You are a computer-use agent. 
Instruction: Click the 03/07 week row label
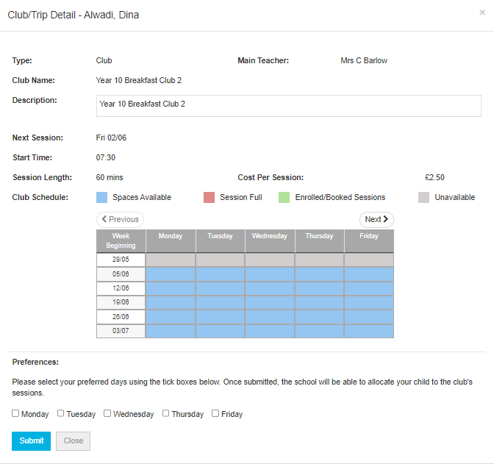point(121,331)
